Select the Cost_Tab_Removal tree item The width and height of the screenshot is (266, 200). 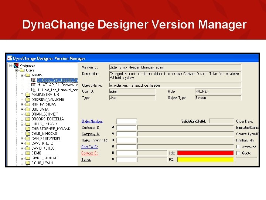[57, 90]
